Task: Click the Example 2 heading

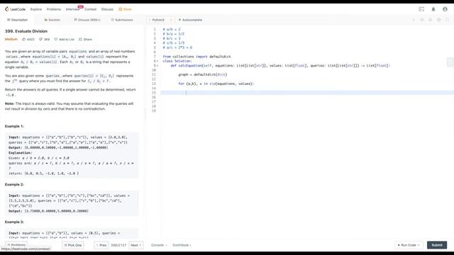Action: click(14, 184)
